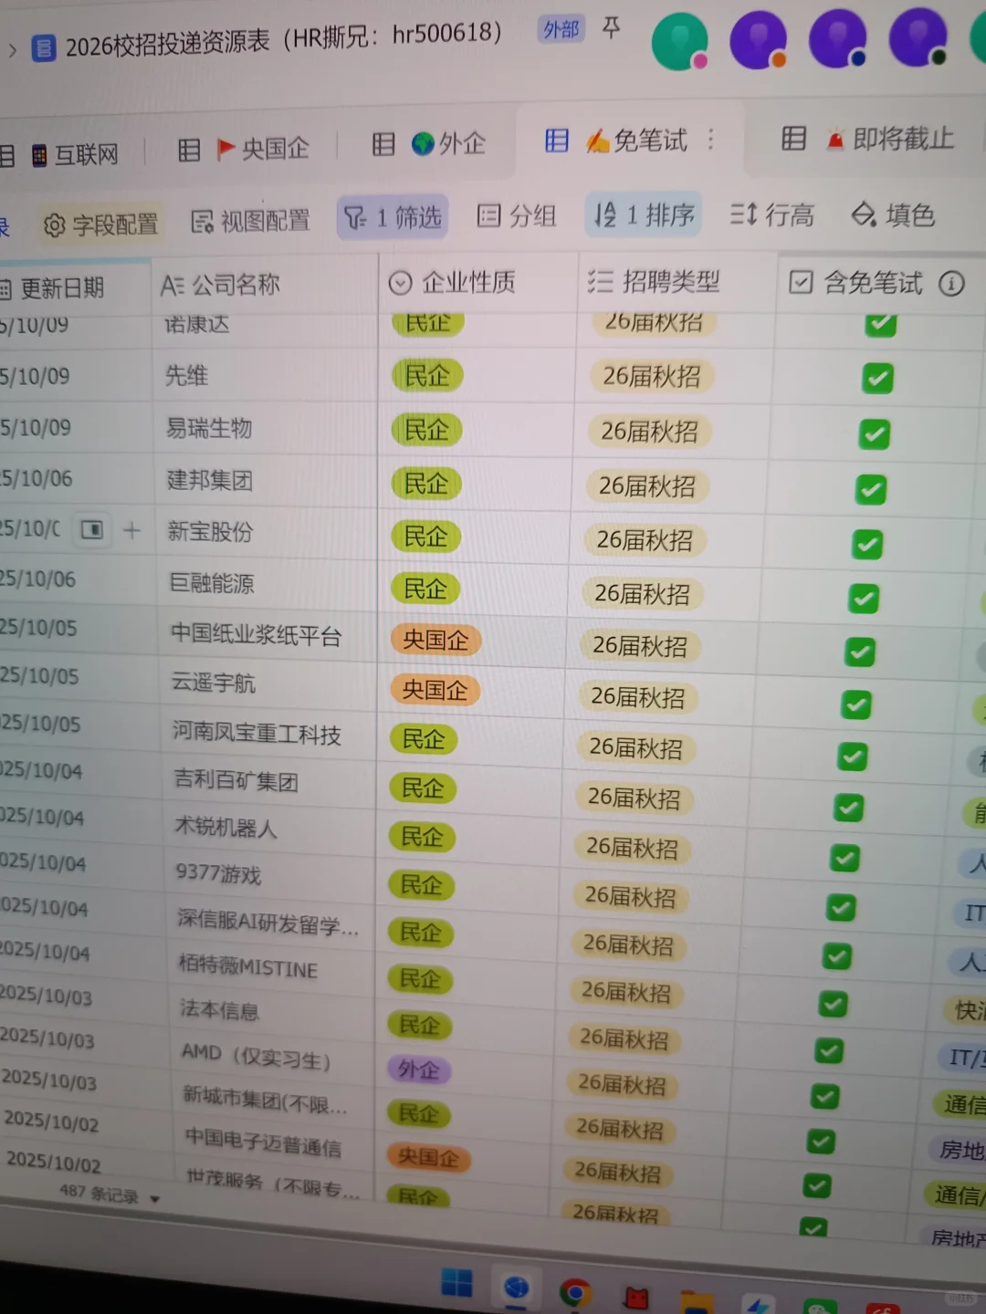
Task: Toggle the 含免笔试 checkbox for 云遥宇航
Action: coord(856,704)
